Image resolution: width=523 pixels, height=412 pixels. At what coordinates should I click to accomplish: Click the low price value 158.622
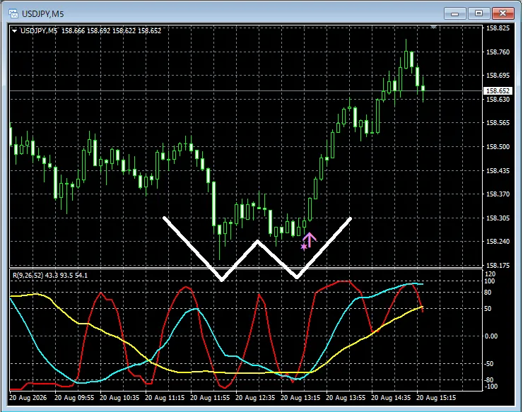(x=124, y=30)
